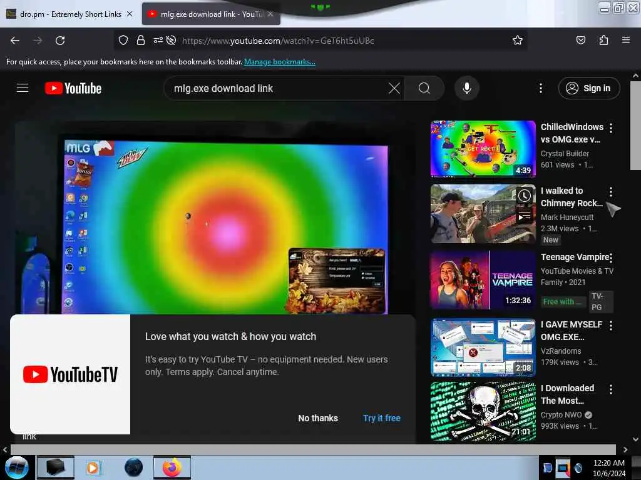The width and height of the screenshot is (641, 480).
Task: Click the taskbar clock showing 12:20 AM
Action: click(608, 467)
